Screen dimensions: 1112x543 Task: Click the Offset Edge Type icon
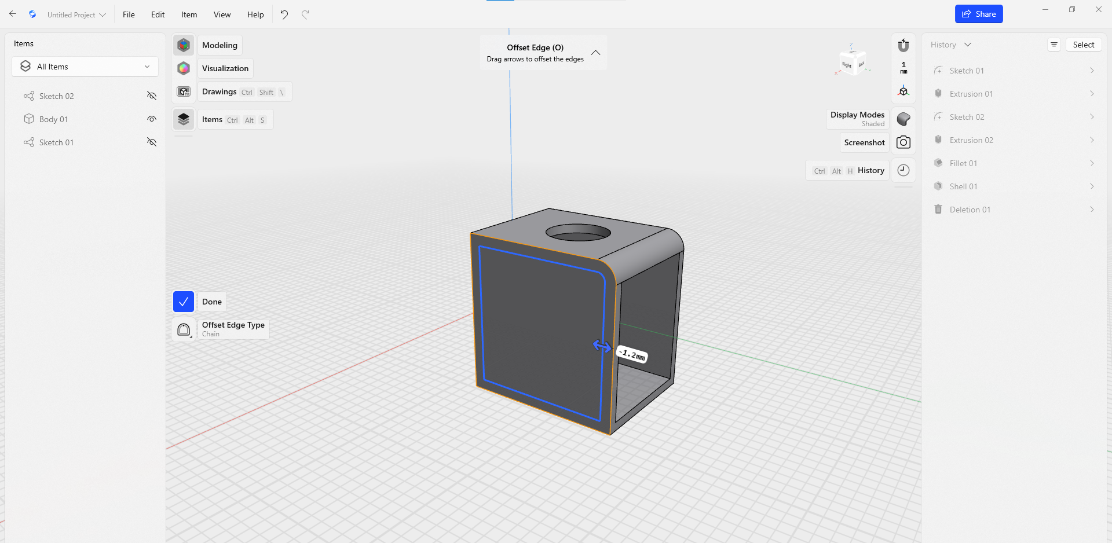pos(184,329)
